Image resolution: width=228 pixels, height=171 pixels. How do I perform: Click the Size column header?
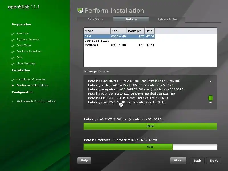point(119,31)
